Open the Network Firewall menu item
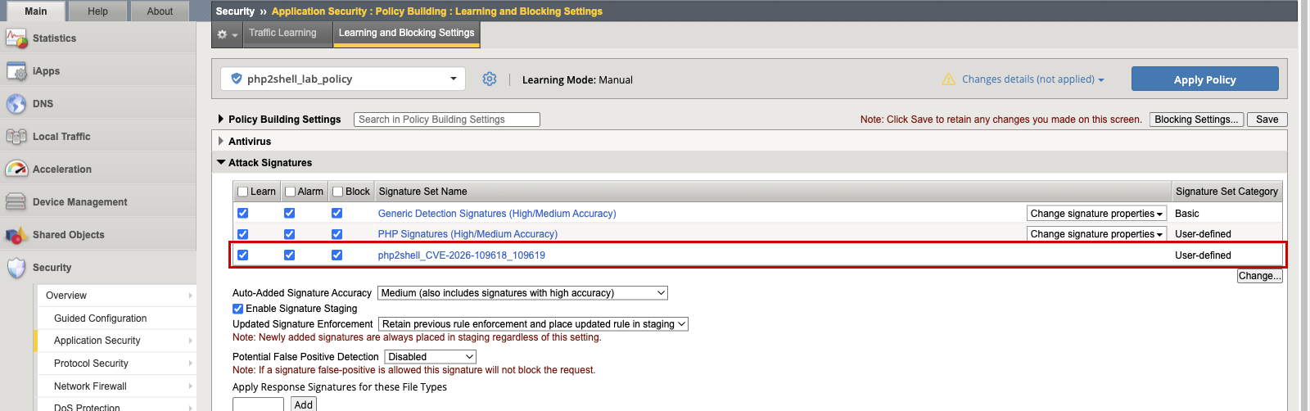The height and width of the screenshot is (411, 1310). 116,386
